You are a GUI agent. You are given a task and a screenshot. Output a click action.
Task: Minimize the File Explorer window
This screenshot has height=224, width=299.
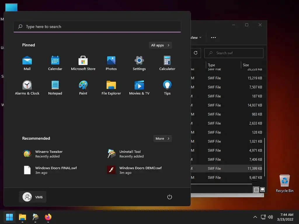point(234,25)
